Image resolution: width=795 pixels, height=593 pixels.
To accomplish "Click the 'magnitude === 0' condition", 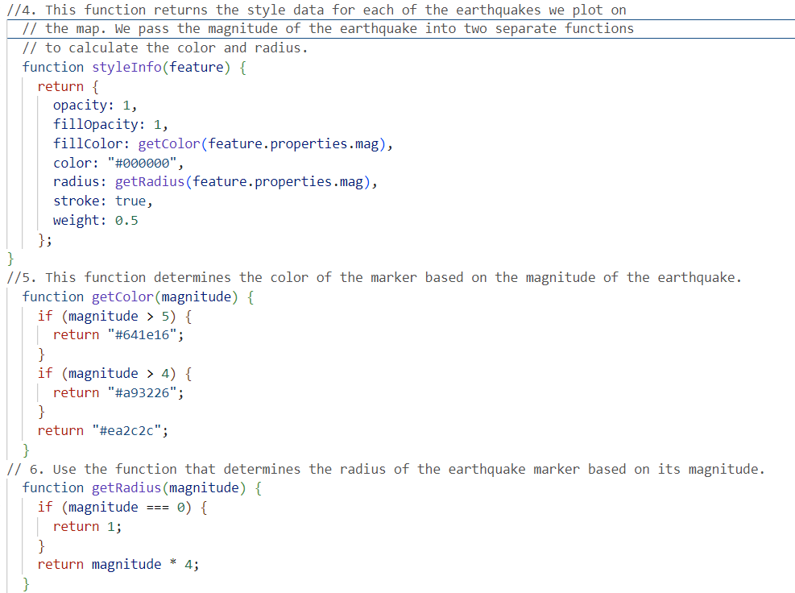I will tap(126, 507).
